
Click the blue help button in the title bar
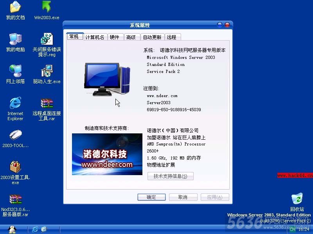219,25
